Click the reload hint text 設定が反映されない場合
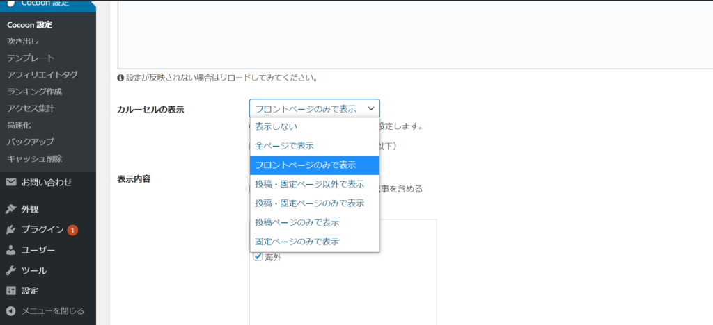Screen dimensions: 713x325 pyautogui.click(x=221, y=78)
